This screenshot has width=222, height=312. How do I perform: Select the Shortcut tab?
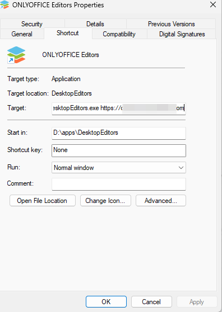[x=68, y=33]
